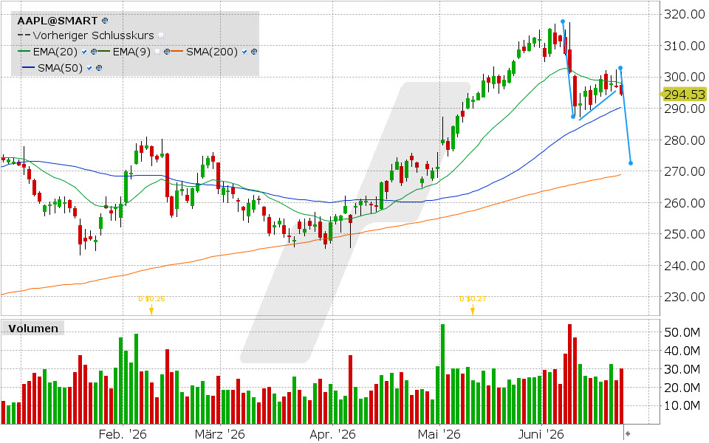Screen dimensions: 709x443
Task: Click the Mai '26 date label
Action: coord(439,434)
